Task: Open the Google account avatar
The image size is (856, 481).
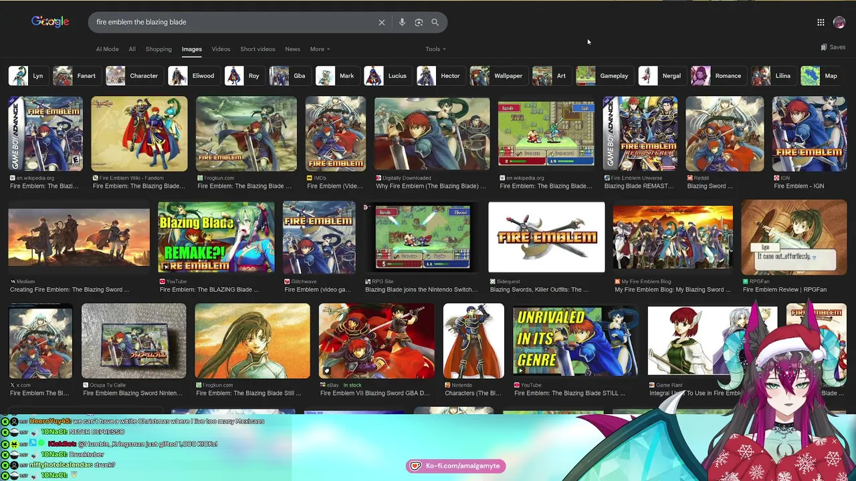Action: point(839,22)
